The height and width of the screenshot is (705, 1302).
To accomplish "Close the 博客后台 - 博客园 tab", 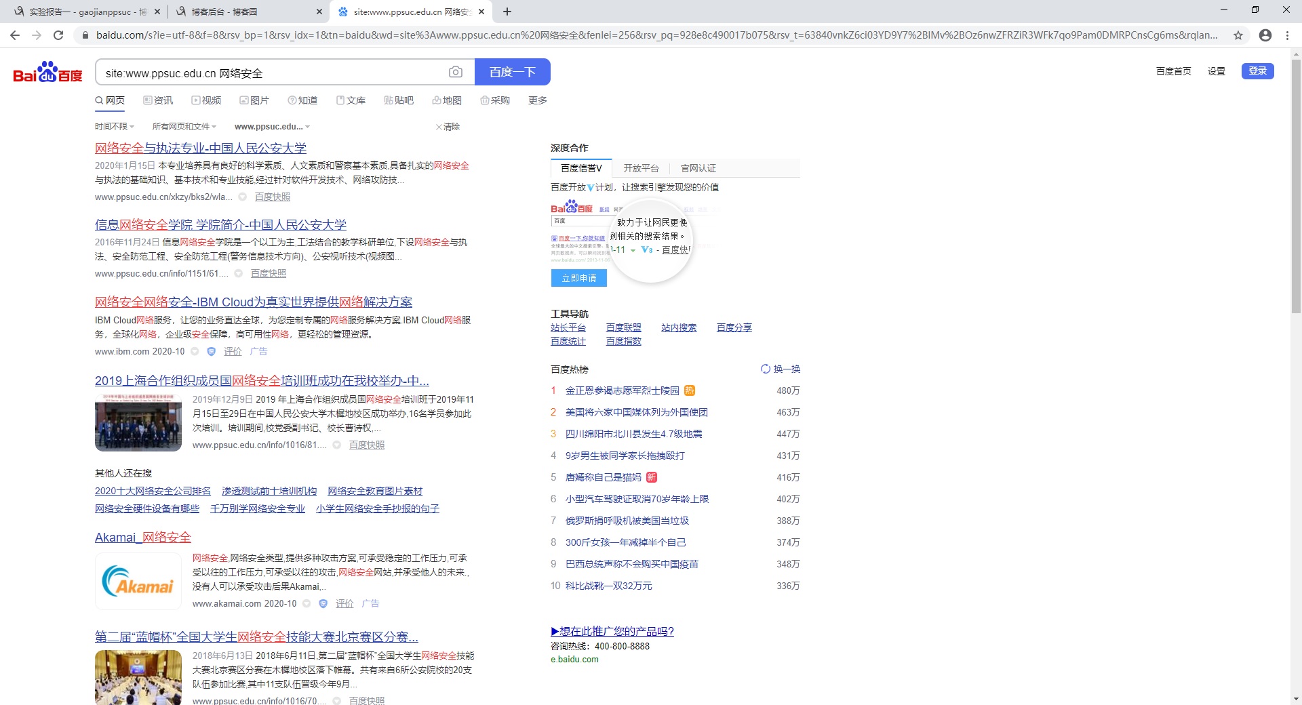I will [x=319, y=12].
